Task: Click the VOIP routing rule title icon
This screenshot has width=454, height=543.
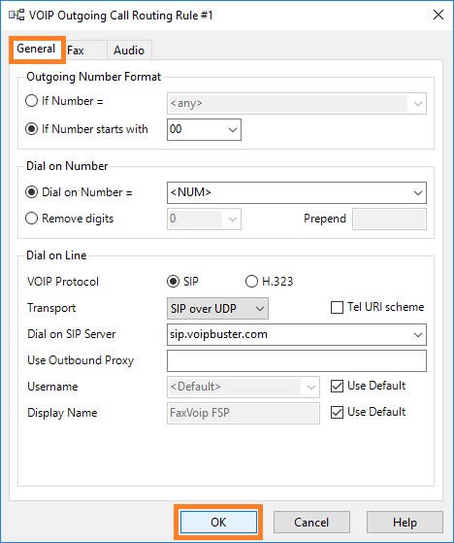Action: point(16,16)
